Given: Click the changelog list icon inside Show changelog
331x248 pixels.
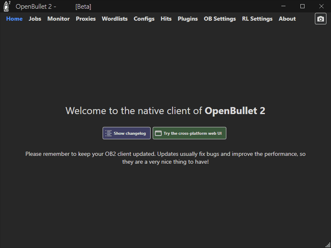Looking at the screenshot, I should click(109, 133).
